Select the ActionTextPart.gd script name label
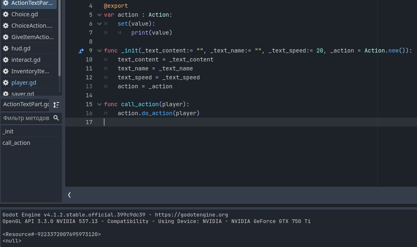417x247 pixels. point(26,105)
